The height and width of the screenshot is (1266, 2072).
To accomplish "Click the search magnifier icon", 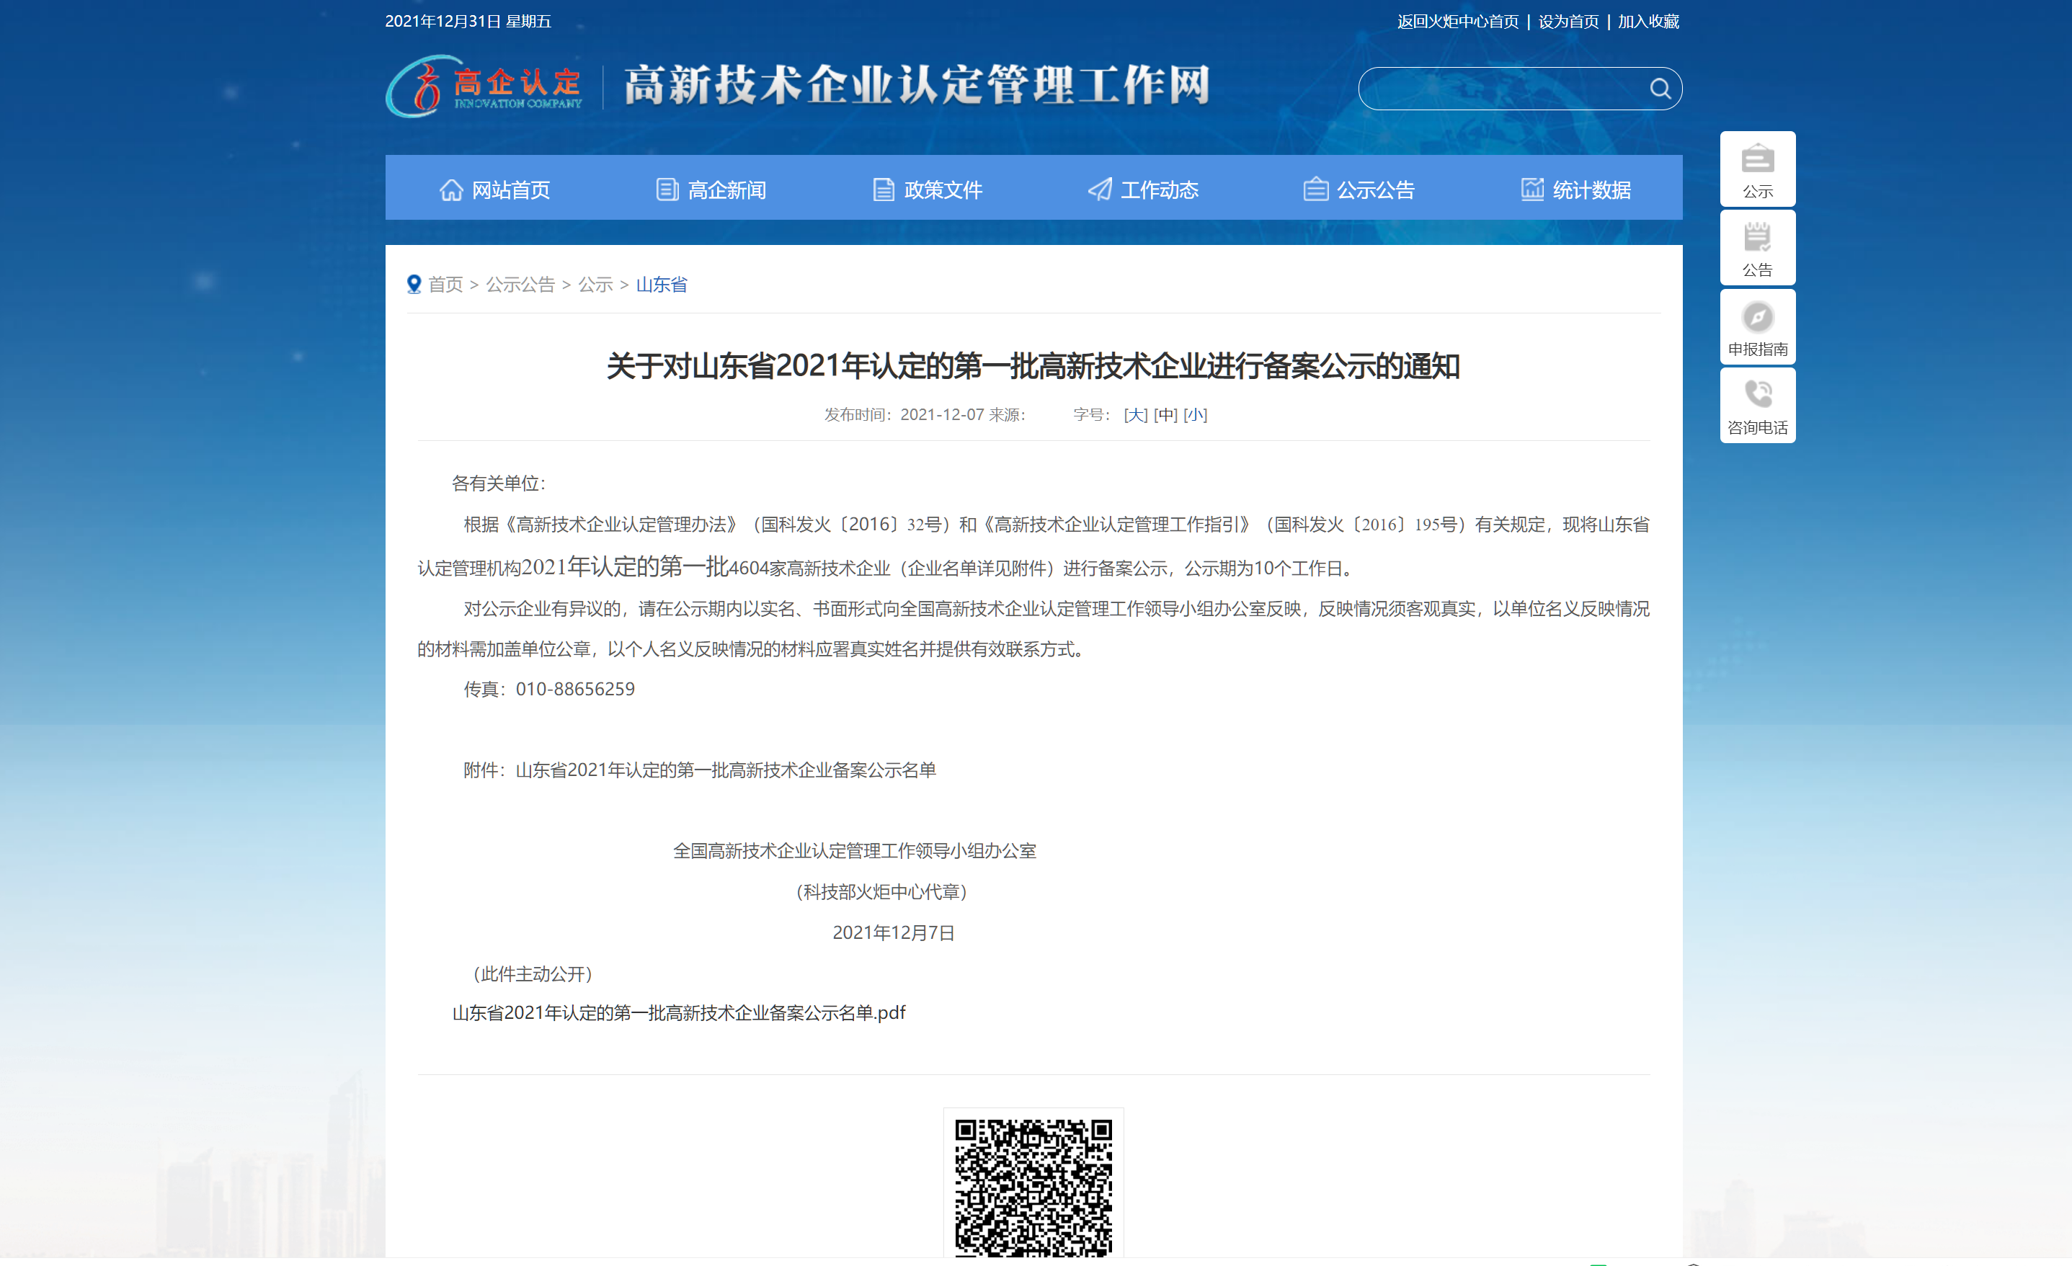I will [1659, 88].
